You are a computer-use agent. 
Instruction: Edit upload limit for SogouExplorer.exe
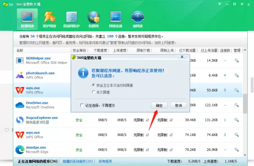171,120
